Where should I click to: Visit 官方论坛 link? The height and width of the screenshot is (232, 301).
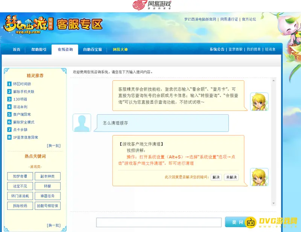tap(249, 19)
